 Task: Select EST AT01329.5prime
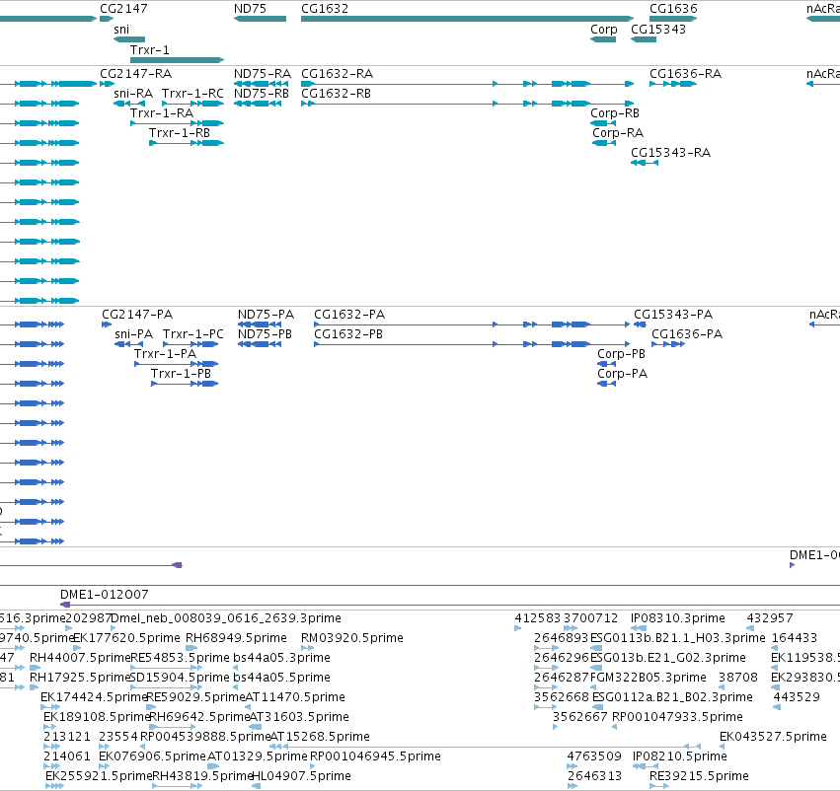(258, 756)
